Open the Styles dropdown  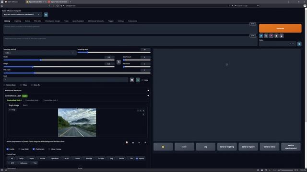pyautogui.click(x=277, y=44)
